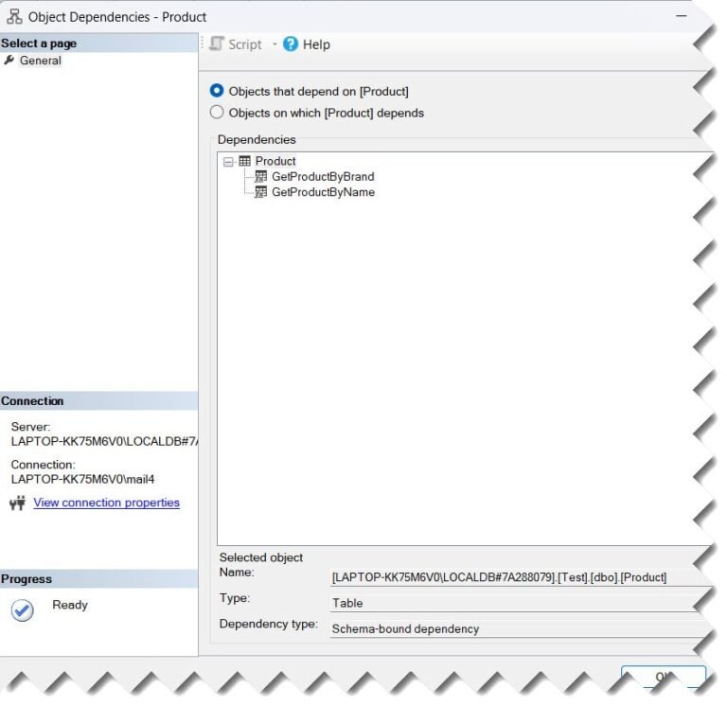Open the View connection properties link

tap(106, 503)
